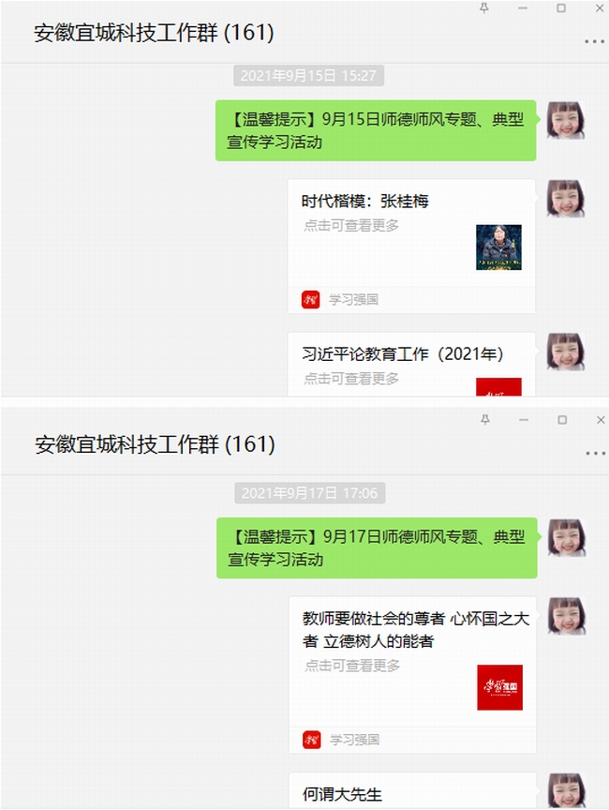Open 习近平论教育工作（2021年）shared article
The image size is (609, 810).
pos(411,364)
